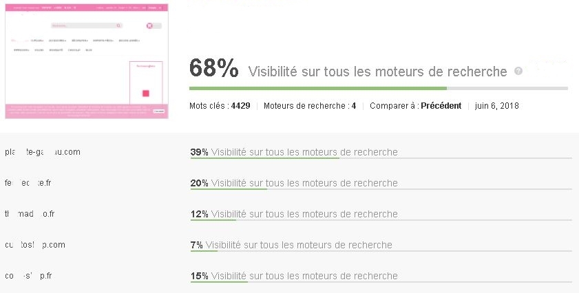Click the cookie accept button in the preview banner
The width and height of the screenshot is (579, 293).
click(159, 111)
